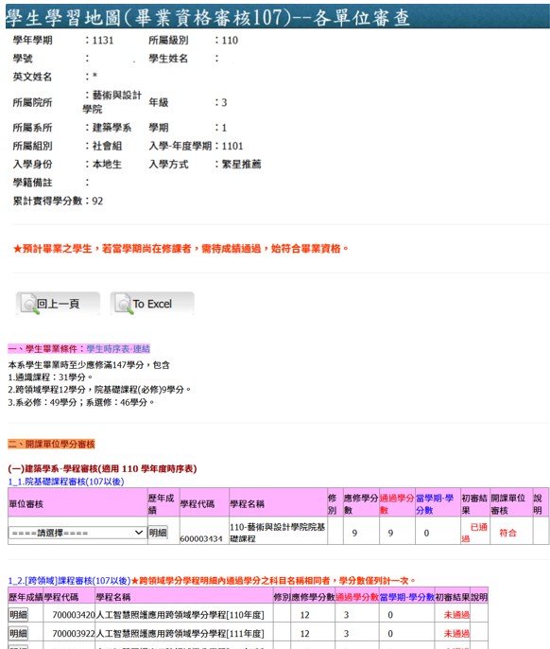Click 人工智慧照護應用跨領域學分學程[110年度] name
This screenshot has height=649, width=550.
point(180,615)
